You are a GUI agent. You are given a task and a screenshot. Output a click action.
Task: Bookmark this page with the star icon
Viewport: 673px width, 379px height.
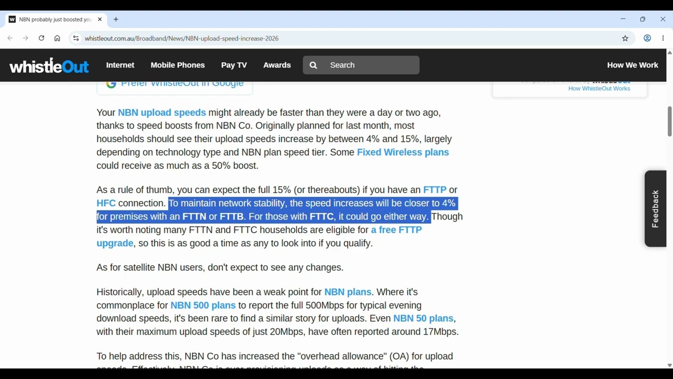tap(625, 38)
